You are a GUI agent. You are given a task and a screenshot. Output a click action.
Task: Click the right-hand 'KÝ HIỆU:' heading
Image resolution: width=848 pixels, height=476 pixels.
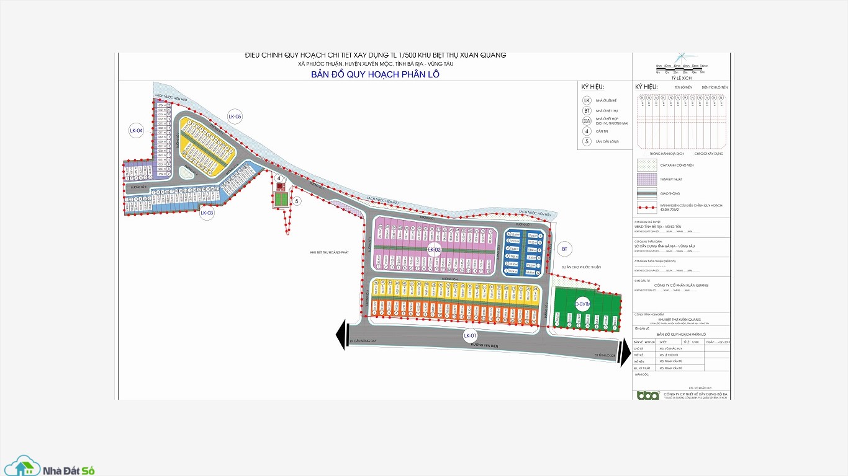646,87
